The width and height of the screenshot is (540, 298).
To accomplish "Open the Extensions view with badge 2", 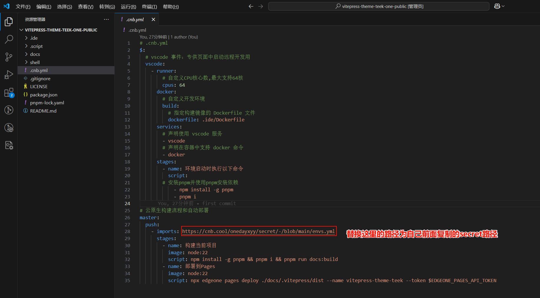I will coord(9,93).
